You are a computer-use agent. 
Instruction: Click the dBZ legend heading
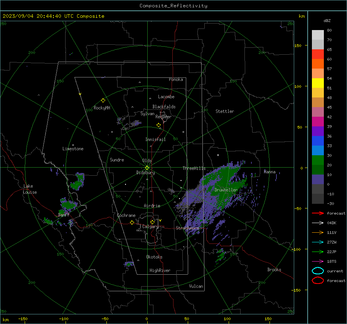pyautogui.click(x=327, y=21)
